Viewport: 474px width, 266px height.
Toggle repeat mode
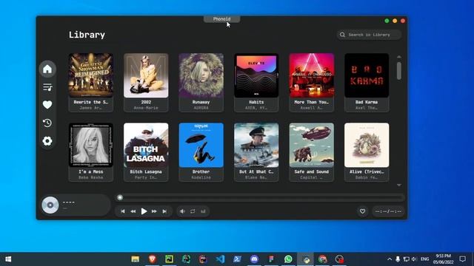click(193, 211)
